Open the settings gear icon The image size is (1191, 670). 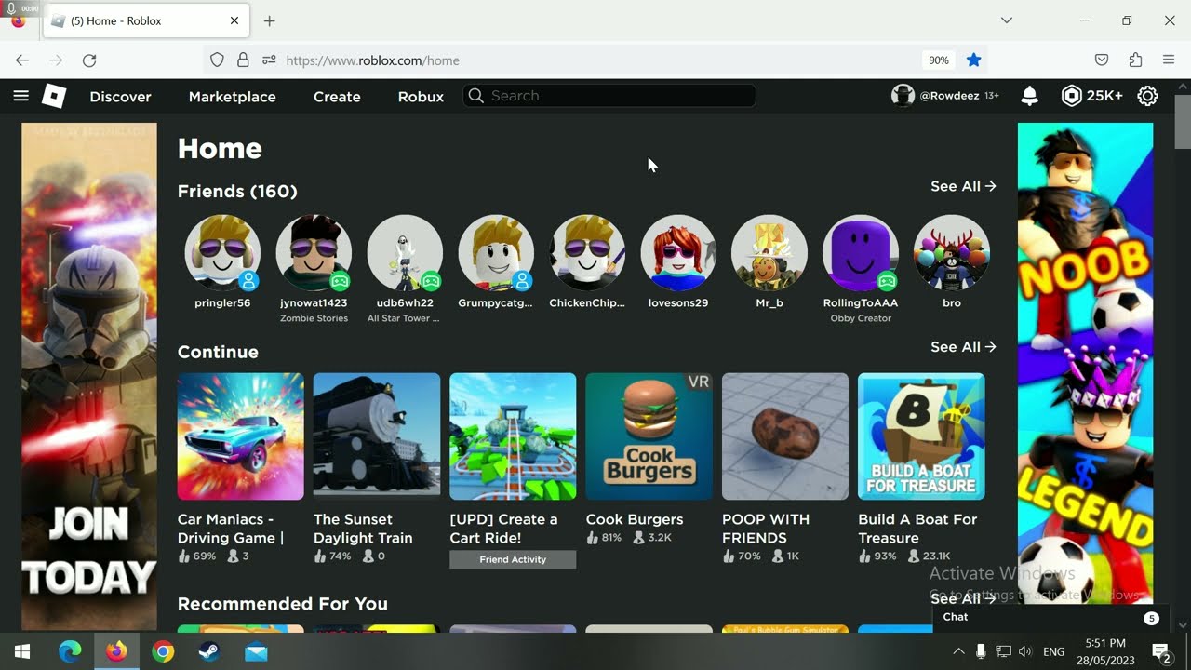tap(1147, 96)
